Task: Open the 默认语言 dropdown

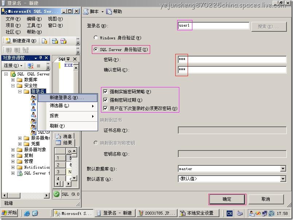Action: point(283,179)
